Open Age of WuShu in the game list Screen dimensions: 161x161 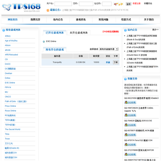pyautogui.click(x=11, y=41)
